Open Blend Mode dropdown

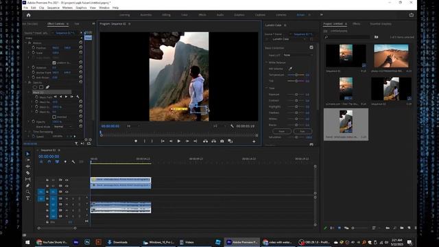(62, 126)
